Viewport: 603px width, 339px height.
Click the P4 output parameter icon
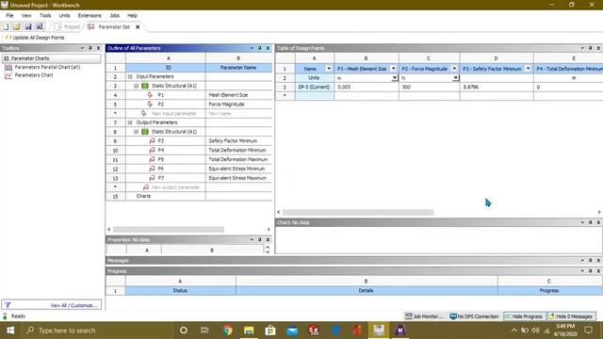152,150
